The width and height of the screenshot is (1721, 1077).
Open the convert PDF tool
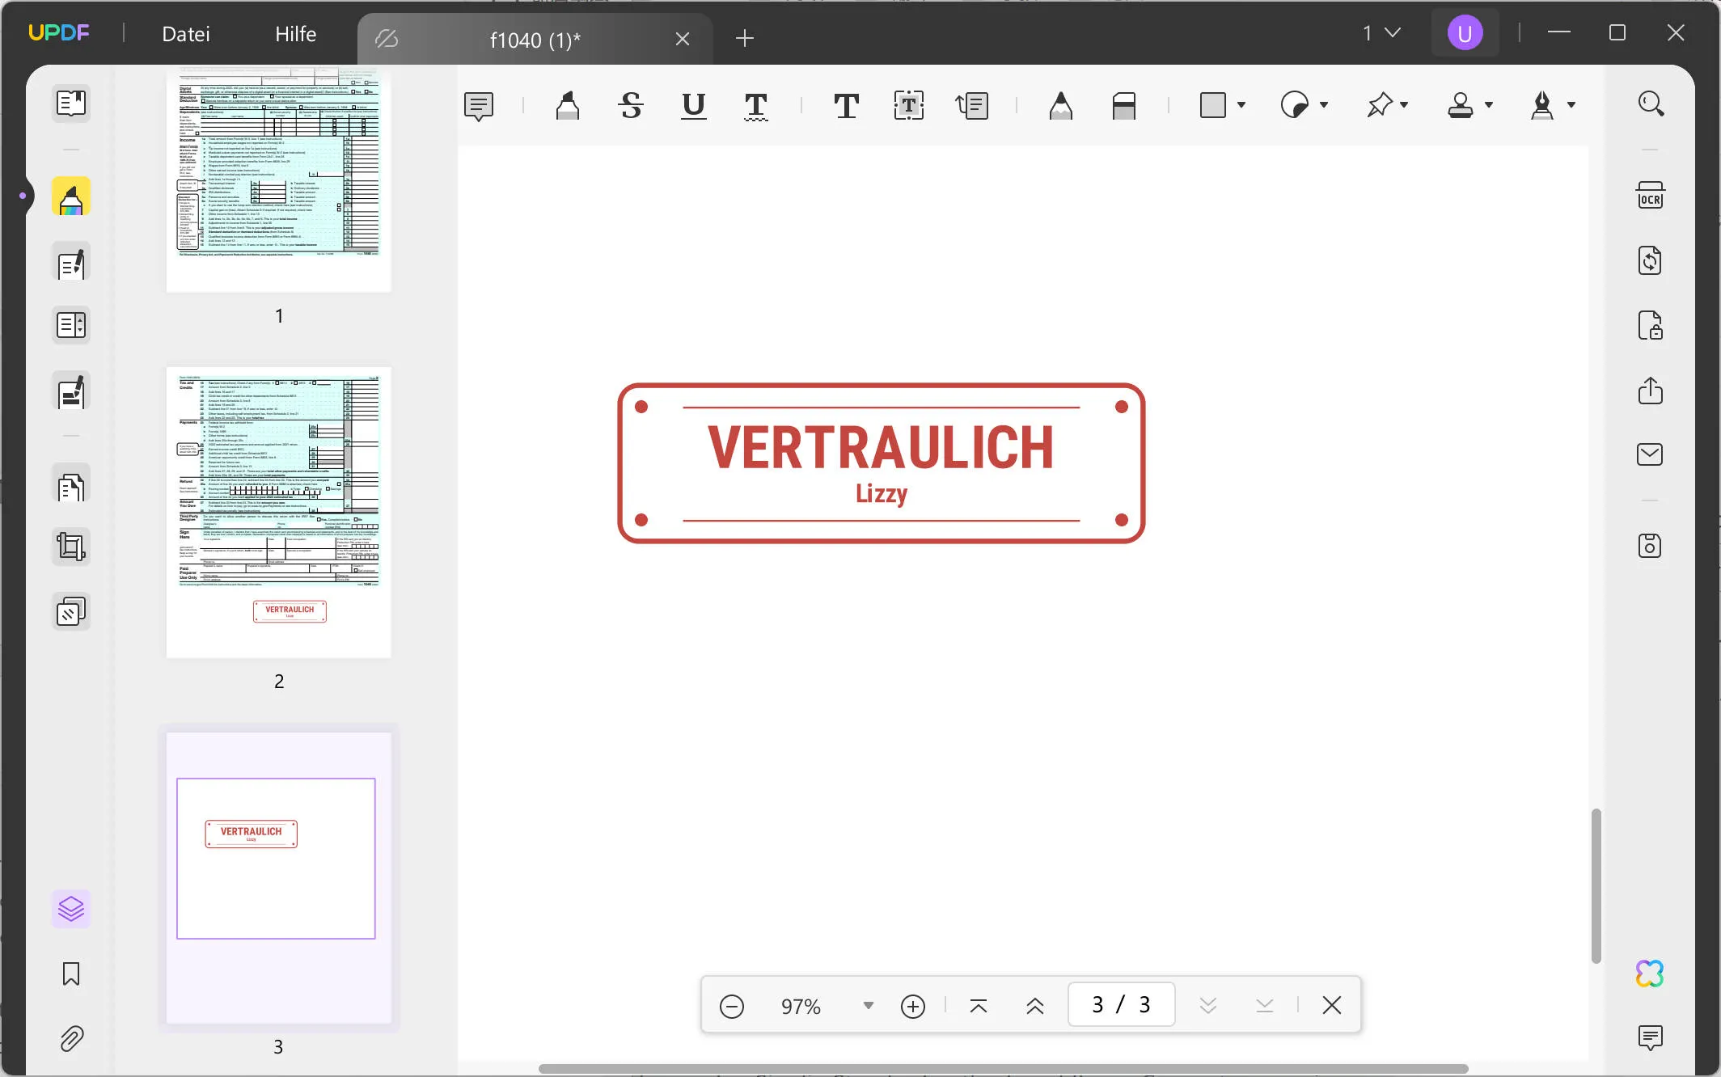click(1650, 260)
